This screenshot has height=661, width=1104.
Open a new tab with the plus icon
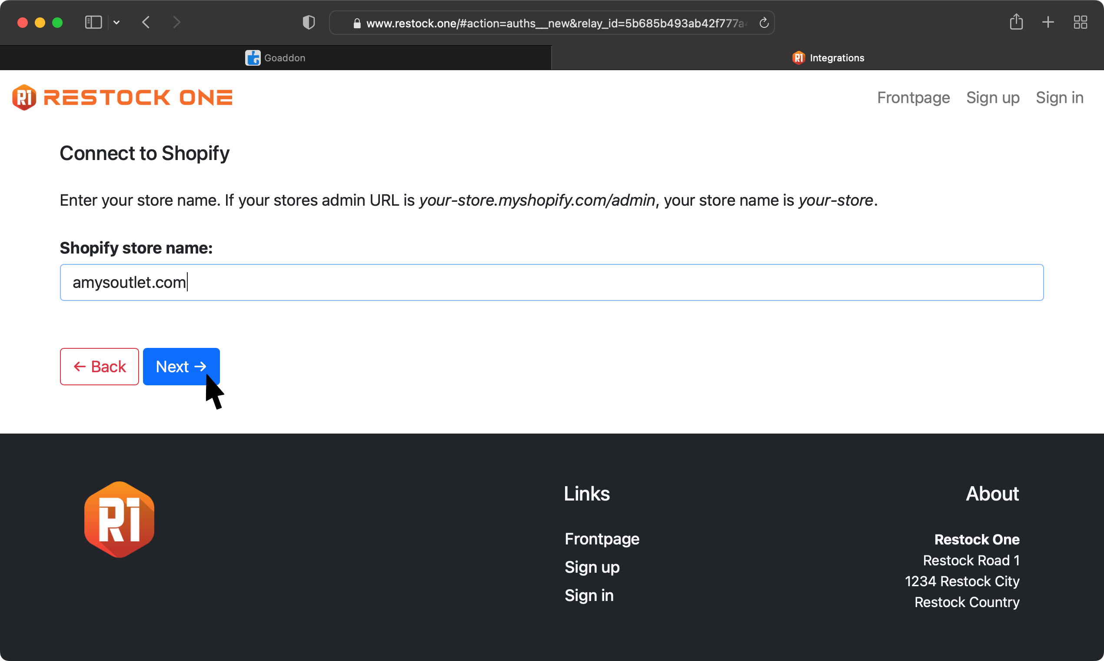[x=1048, y=22]
